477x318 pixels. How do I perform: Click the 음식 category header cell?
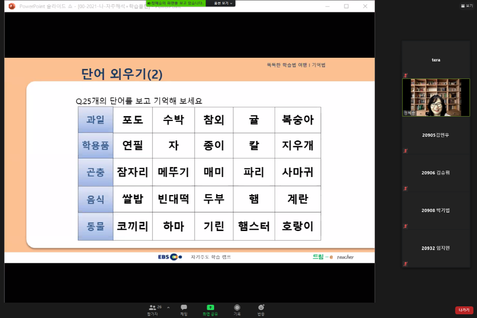[95, 199]
